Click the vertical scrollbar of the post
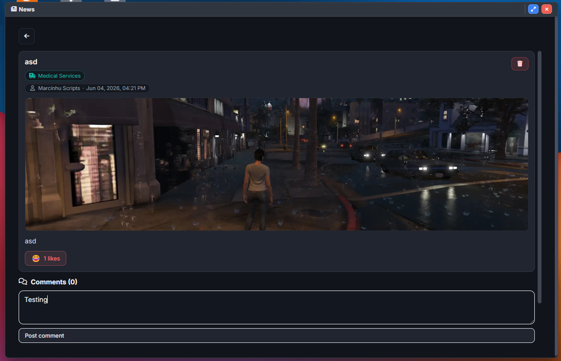561x361 pixels. [x=539, y=177]
